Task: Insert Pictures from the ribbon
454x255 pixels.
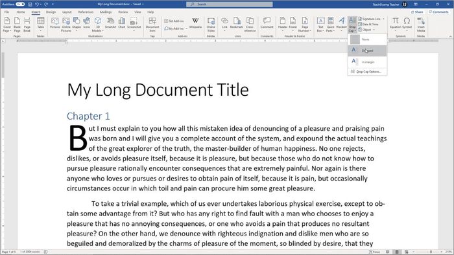Action: click(54, 23)
